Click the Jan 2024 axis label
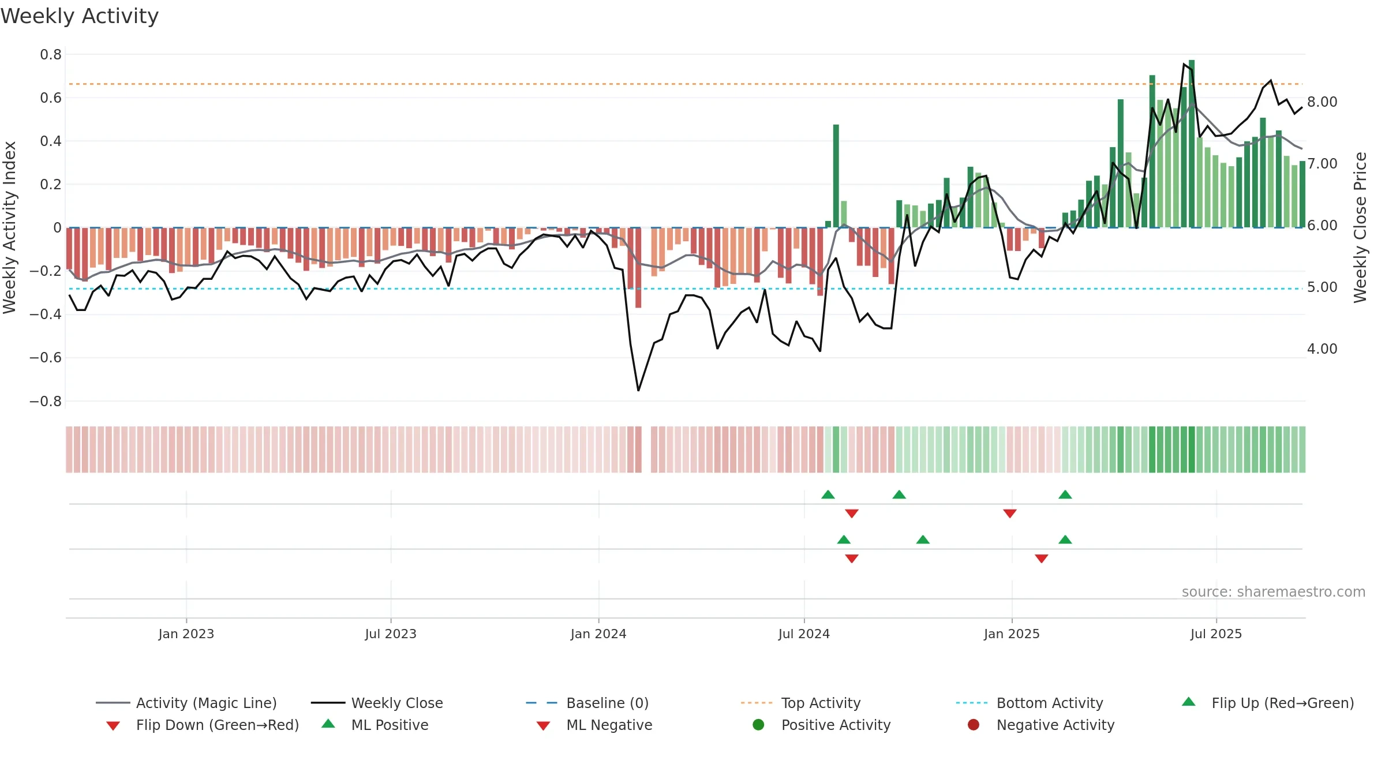 point(598,634)
